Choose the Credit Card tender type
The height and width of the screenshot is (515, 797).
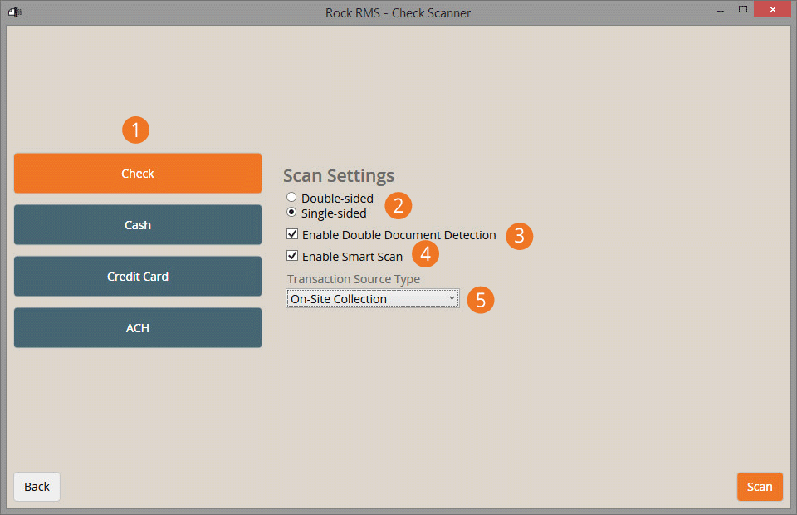coord(138,277)
